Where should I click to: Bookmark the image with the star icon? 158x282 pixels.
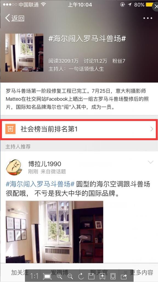click(102, 276)
